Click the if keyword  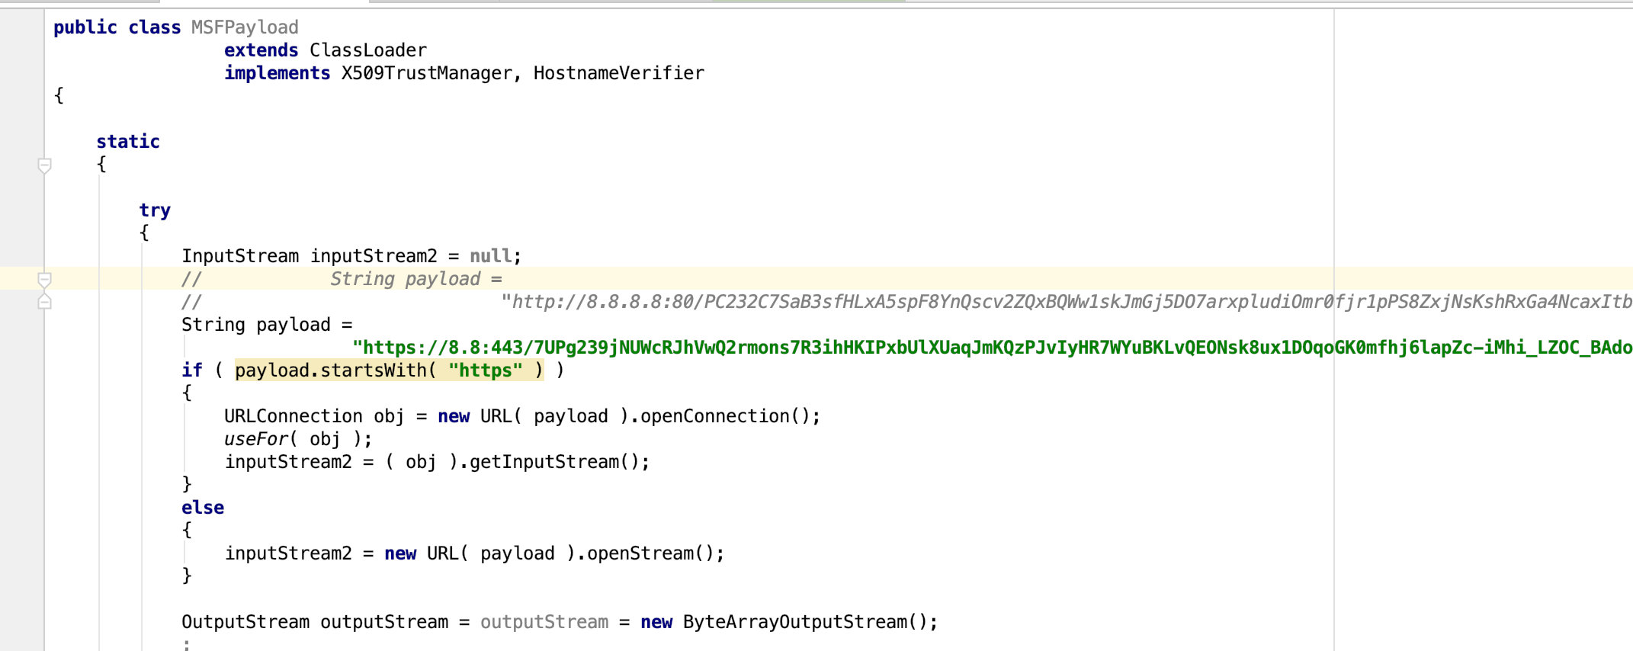pos(192,370)
